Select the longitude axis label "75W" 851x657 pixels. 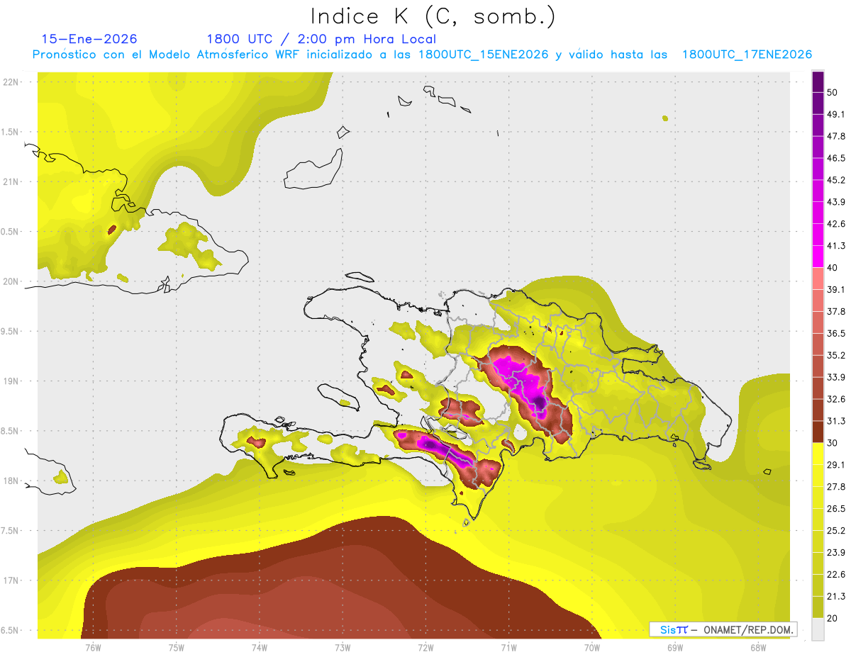coord(176,648)
